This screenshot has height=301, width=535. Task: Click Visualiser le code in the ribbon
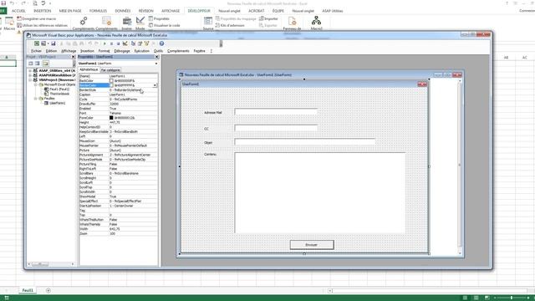(164, 25)
